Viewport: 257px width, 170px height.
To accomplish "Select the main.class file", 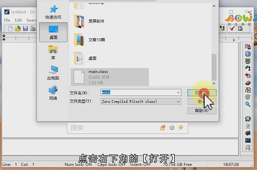I will click(x=110, y=77).
